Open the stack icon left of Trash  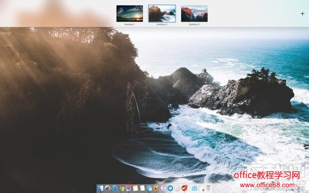coord(202,188)
